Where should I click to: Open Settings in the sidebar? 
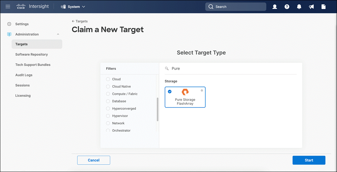coord(22,24)
